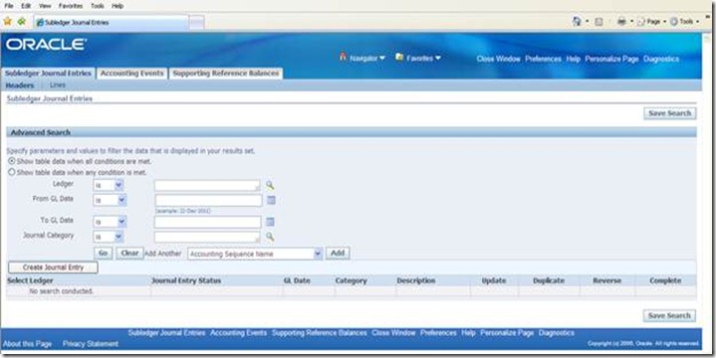Image resolution: width=716 pixels, height=358 pixels.
Task: Switch to Accounting Events tab
Action: point(132,74)
